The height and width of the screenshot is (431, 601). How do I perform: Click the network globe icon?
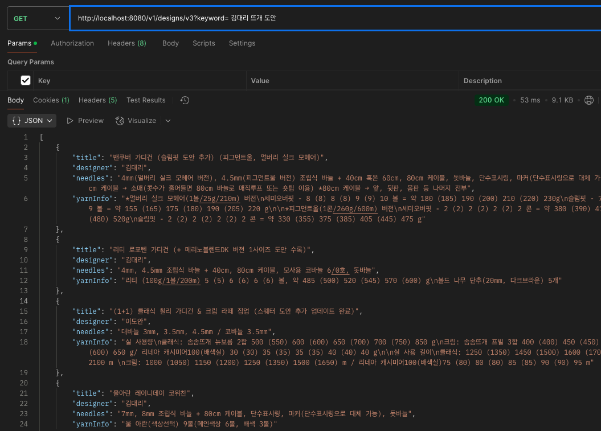589,100
